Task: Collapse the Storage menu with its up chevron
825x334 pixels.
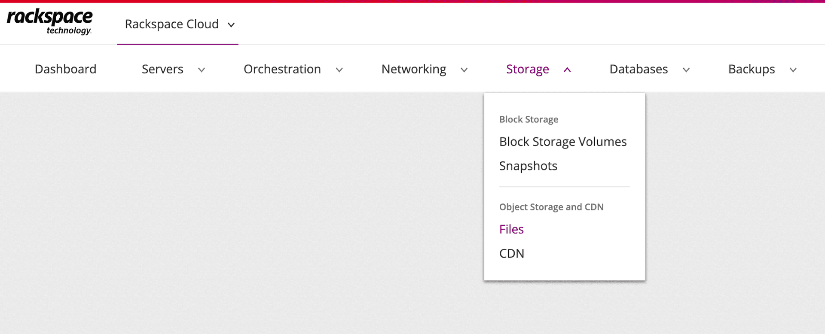Action: 567,70
